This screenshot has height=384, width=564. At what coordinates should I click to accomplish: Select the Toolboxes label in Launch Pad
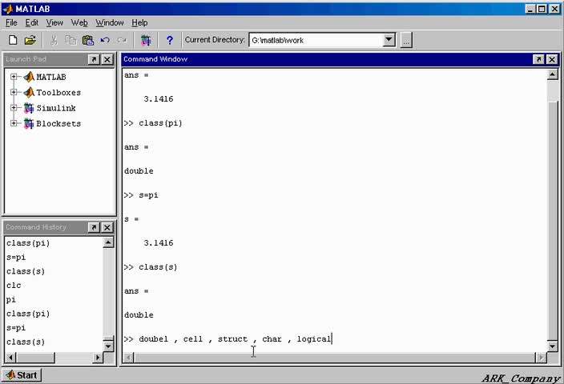click(58, 93)
